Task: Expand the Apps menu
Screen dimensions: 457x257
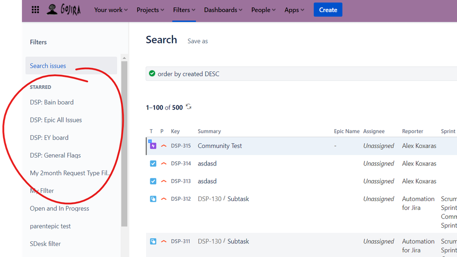Action: pos(294,10)
